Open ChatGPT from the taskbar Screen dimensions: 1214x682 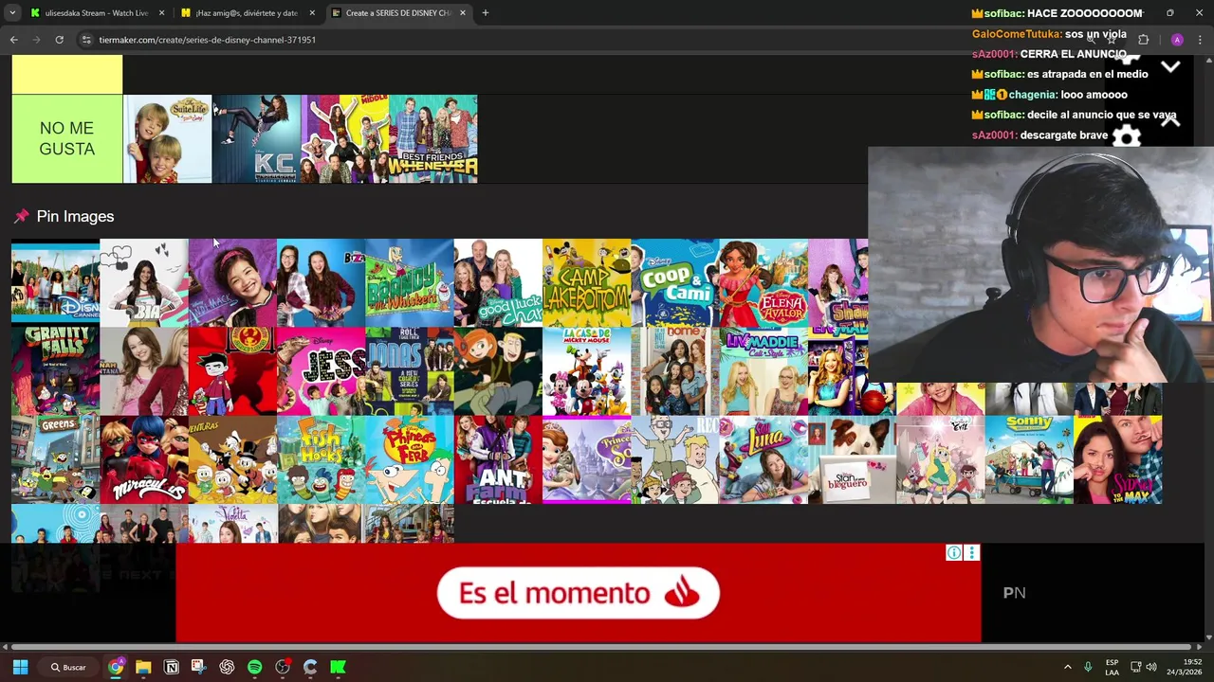(227, 667)
